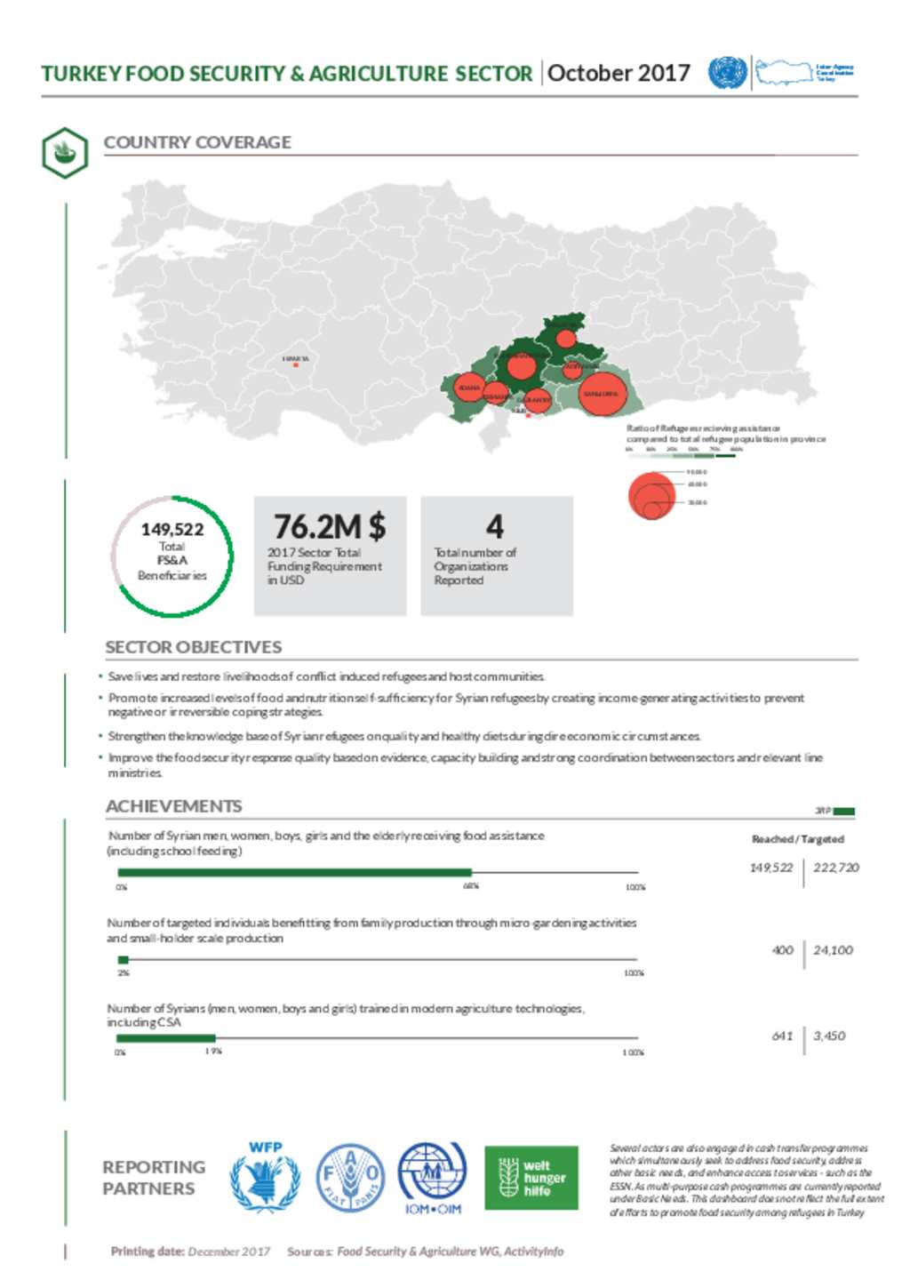Click the green SRP legend swatch
The image size is (910, 1288).
coord(844,812)
